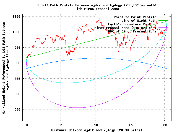Click the x-axis tick label 20

tap(165, 125)
